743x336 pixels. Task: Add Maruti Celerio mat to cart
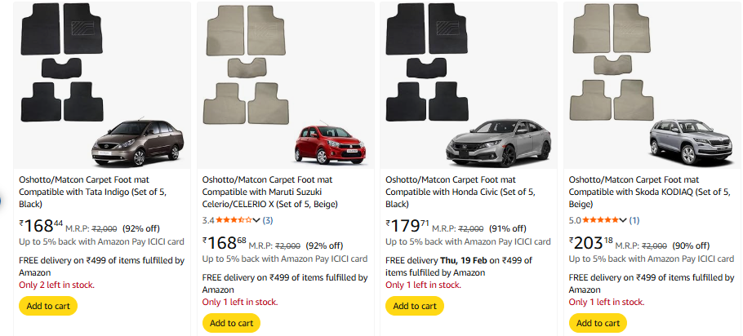pos(231,322)
